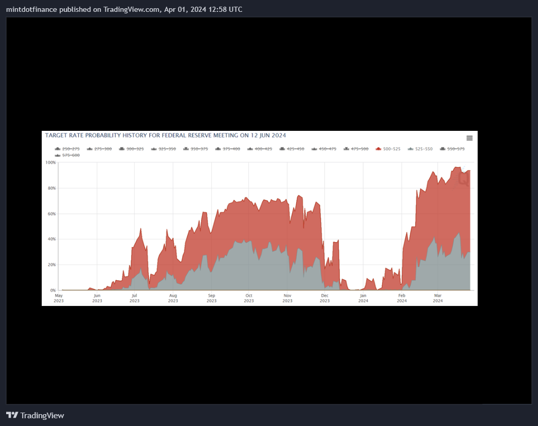Click the Aug 2023 x-axis label
538x426 pixels.
point(173,298)
